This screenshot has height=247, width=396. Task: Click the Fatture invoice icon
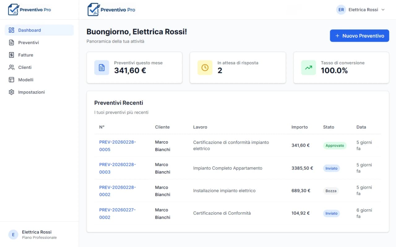(11, 55)
